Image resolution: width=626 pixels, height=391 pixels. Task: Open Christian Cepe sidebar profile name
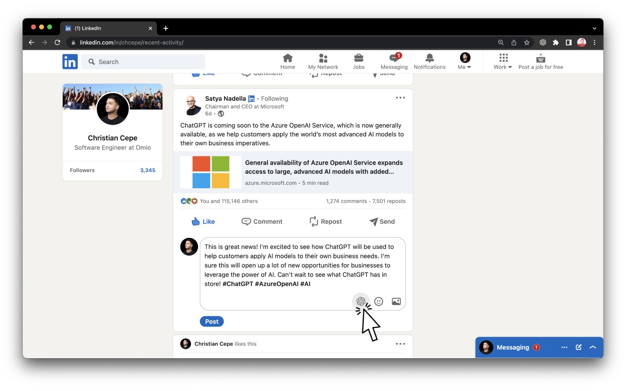pyautogui.click(x=112, y=138)
